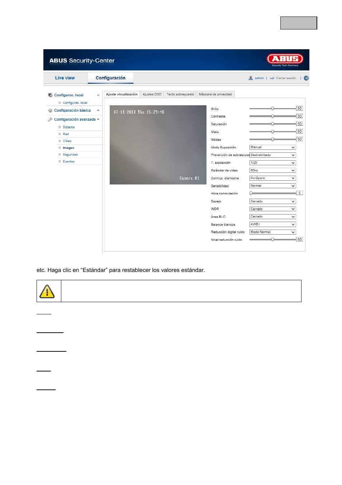The width and height of the screenshot is (342, 485).
Task: Open the Seguridad menu entry
Action: pos(70,155)
